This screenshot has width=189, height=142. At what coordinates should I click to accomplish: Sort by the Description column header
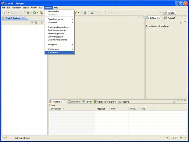pos(72,109)
